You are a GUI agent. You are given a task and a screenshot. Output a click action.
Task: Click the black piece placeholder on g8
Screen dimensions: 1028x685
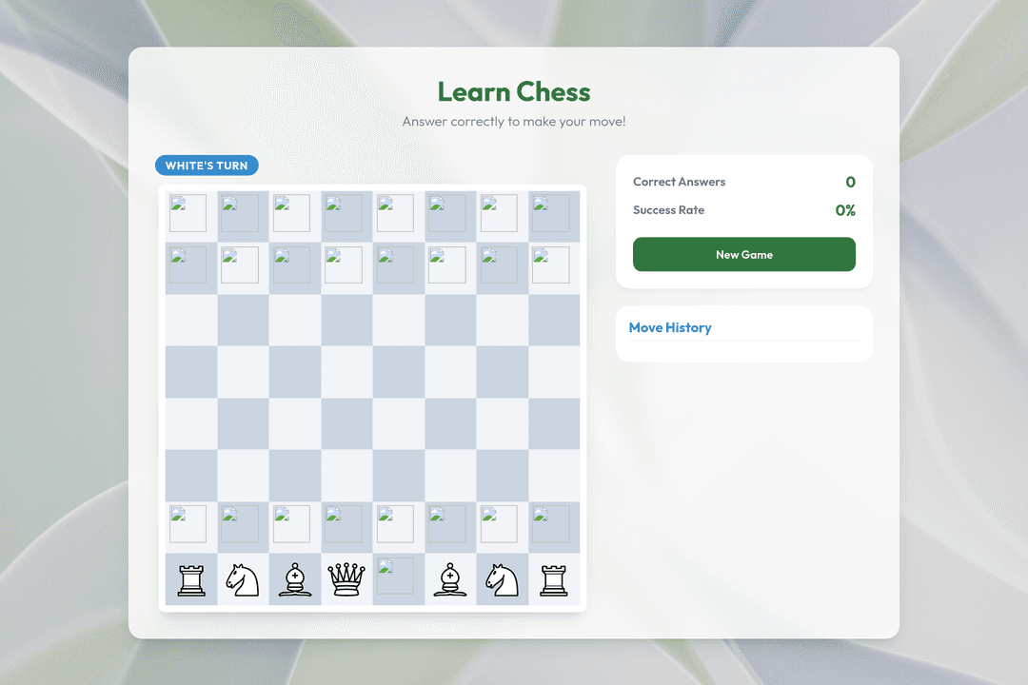(x=499, y=213)
